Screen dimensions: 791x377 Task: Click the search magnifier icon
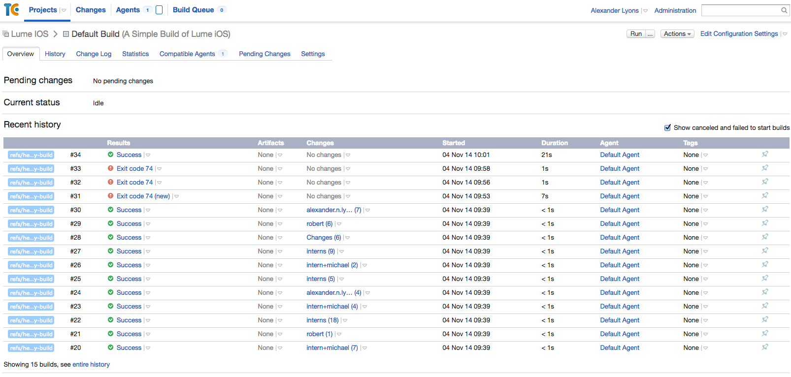(x=784, y=10)
